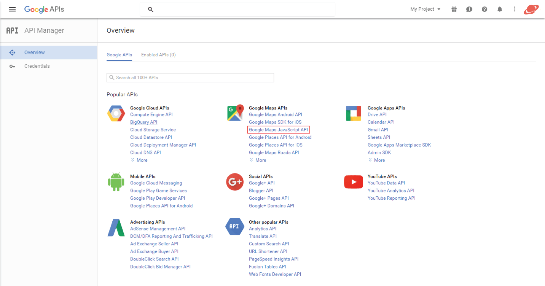Open YouTube Data API link

click(387, 183)
